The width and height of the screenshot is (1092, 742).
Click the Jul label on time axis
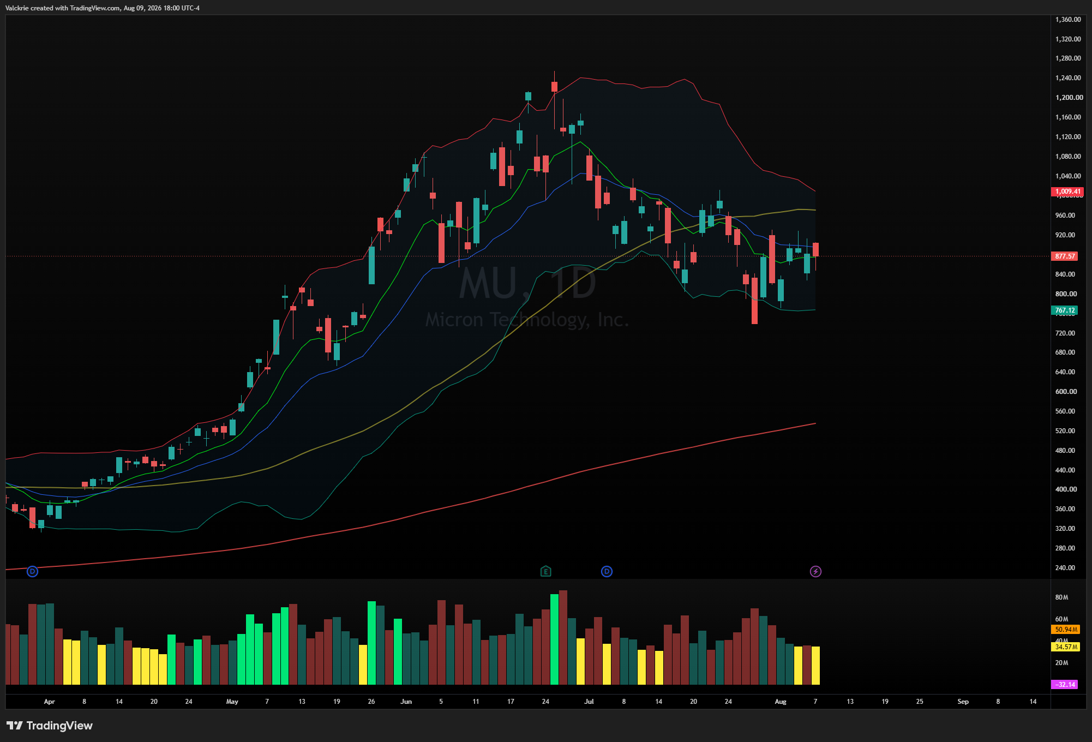click(589, 702)
